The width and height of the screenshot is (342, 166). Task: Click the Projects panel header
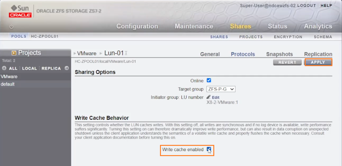(x=36, y=53)
